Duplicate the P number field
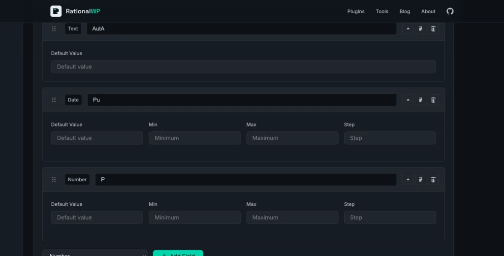 point(420,180)
